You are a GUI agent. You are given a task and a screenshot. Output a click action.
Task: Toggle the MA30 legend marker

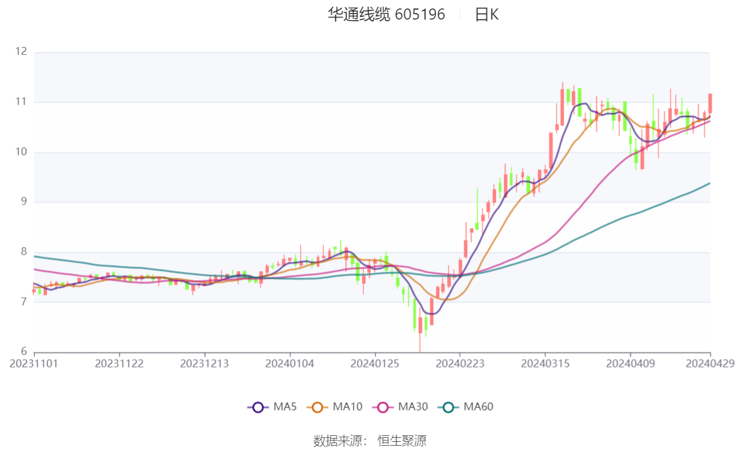[x=383, y=407]
